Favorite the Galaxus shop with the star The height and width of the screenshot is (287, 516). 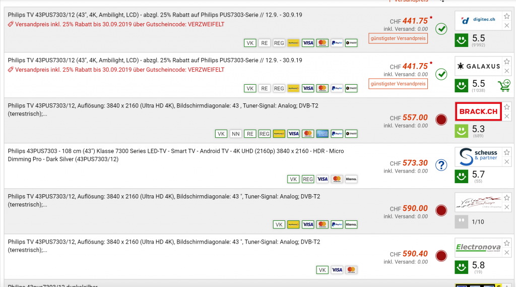pos(507,62)
